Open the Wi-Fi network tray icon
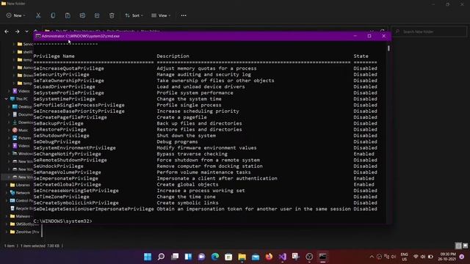470x264 pixels. tap(416, 257)
